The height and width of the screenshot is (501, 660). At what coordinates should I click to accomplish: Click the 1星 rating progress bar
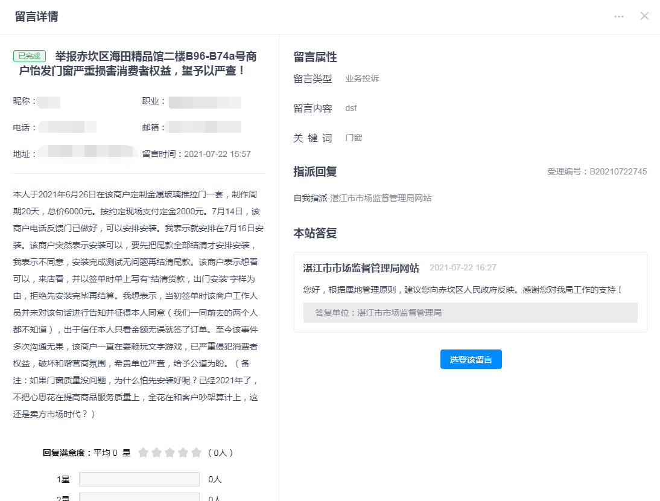click(139, 479)
